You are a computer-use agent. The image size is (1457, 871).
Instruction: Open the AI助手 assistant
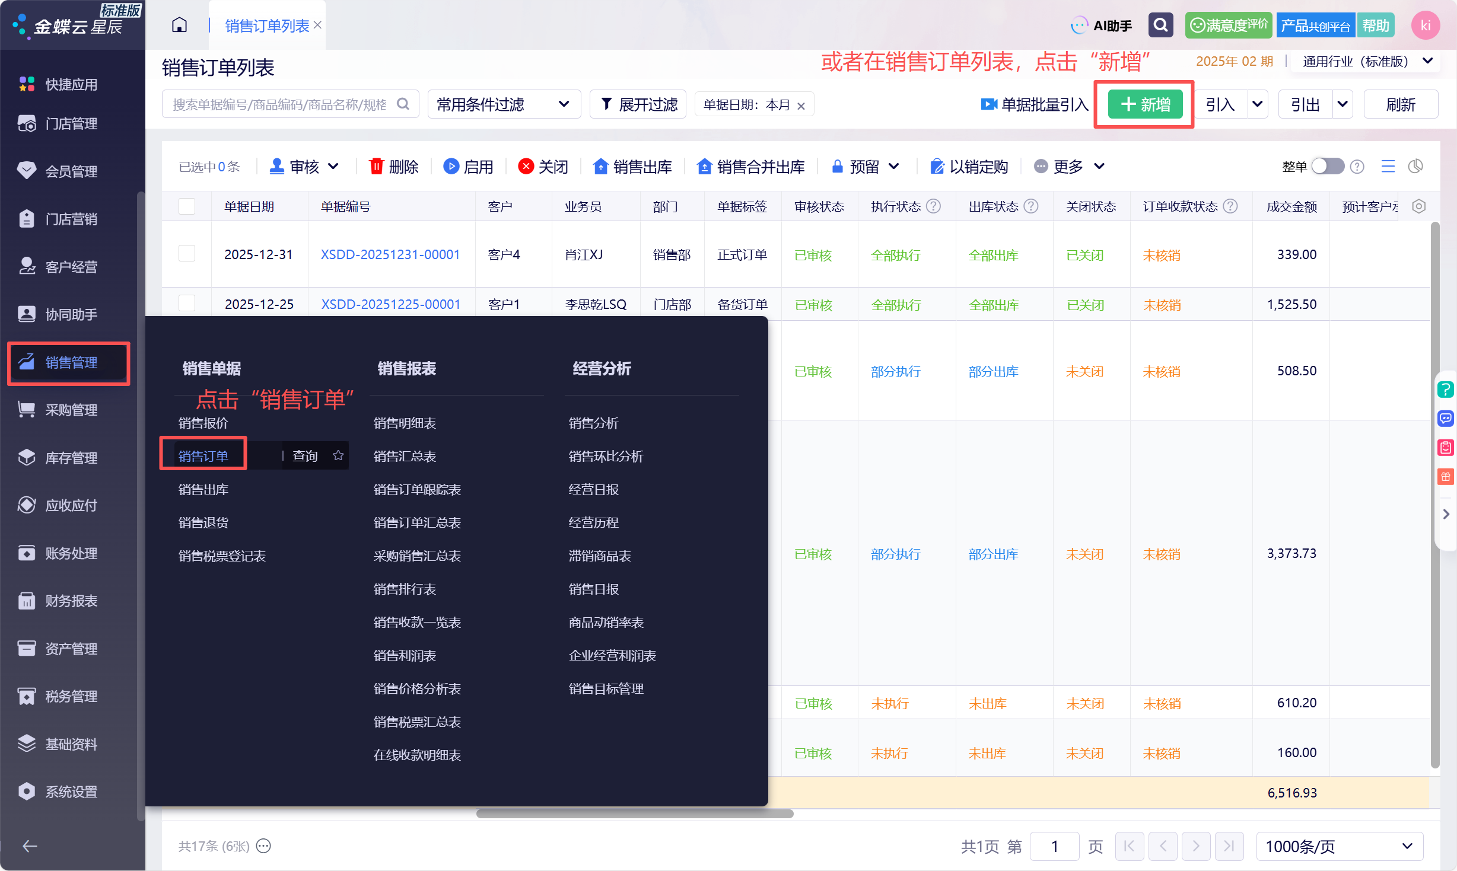pos(1102,25)
